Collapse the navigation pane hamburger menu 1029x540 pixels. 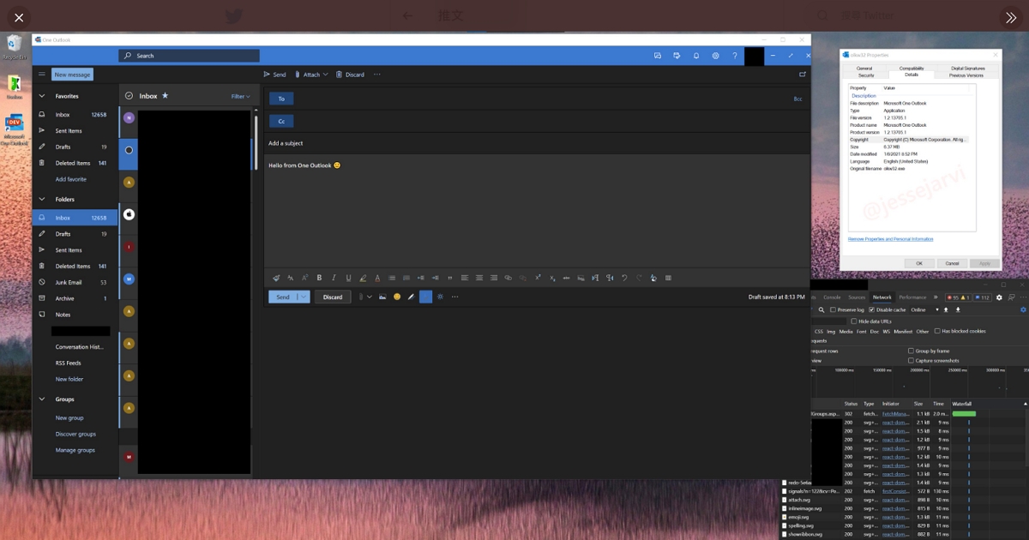(41, 75)
